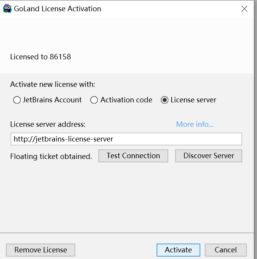Click the 'Activation code' option label text

point(126,100)
